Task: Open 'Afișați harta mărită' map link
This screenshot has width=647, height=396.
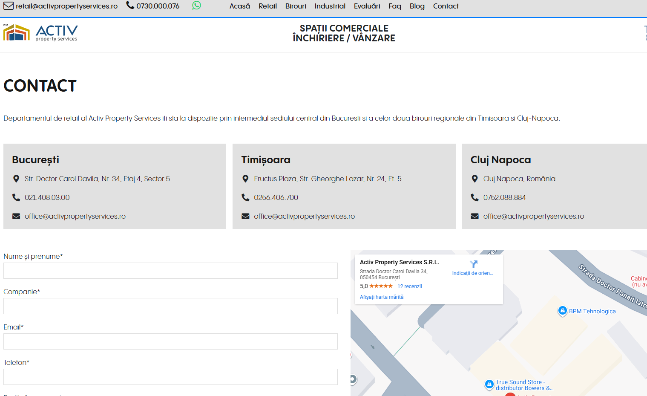Action: (381, 297)
